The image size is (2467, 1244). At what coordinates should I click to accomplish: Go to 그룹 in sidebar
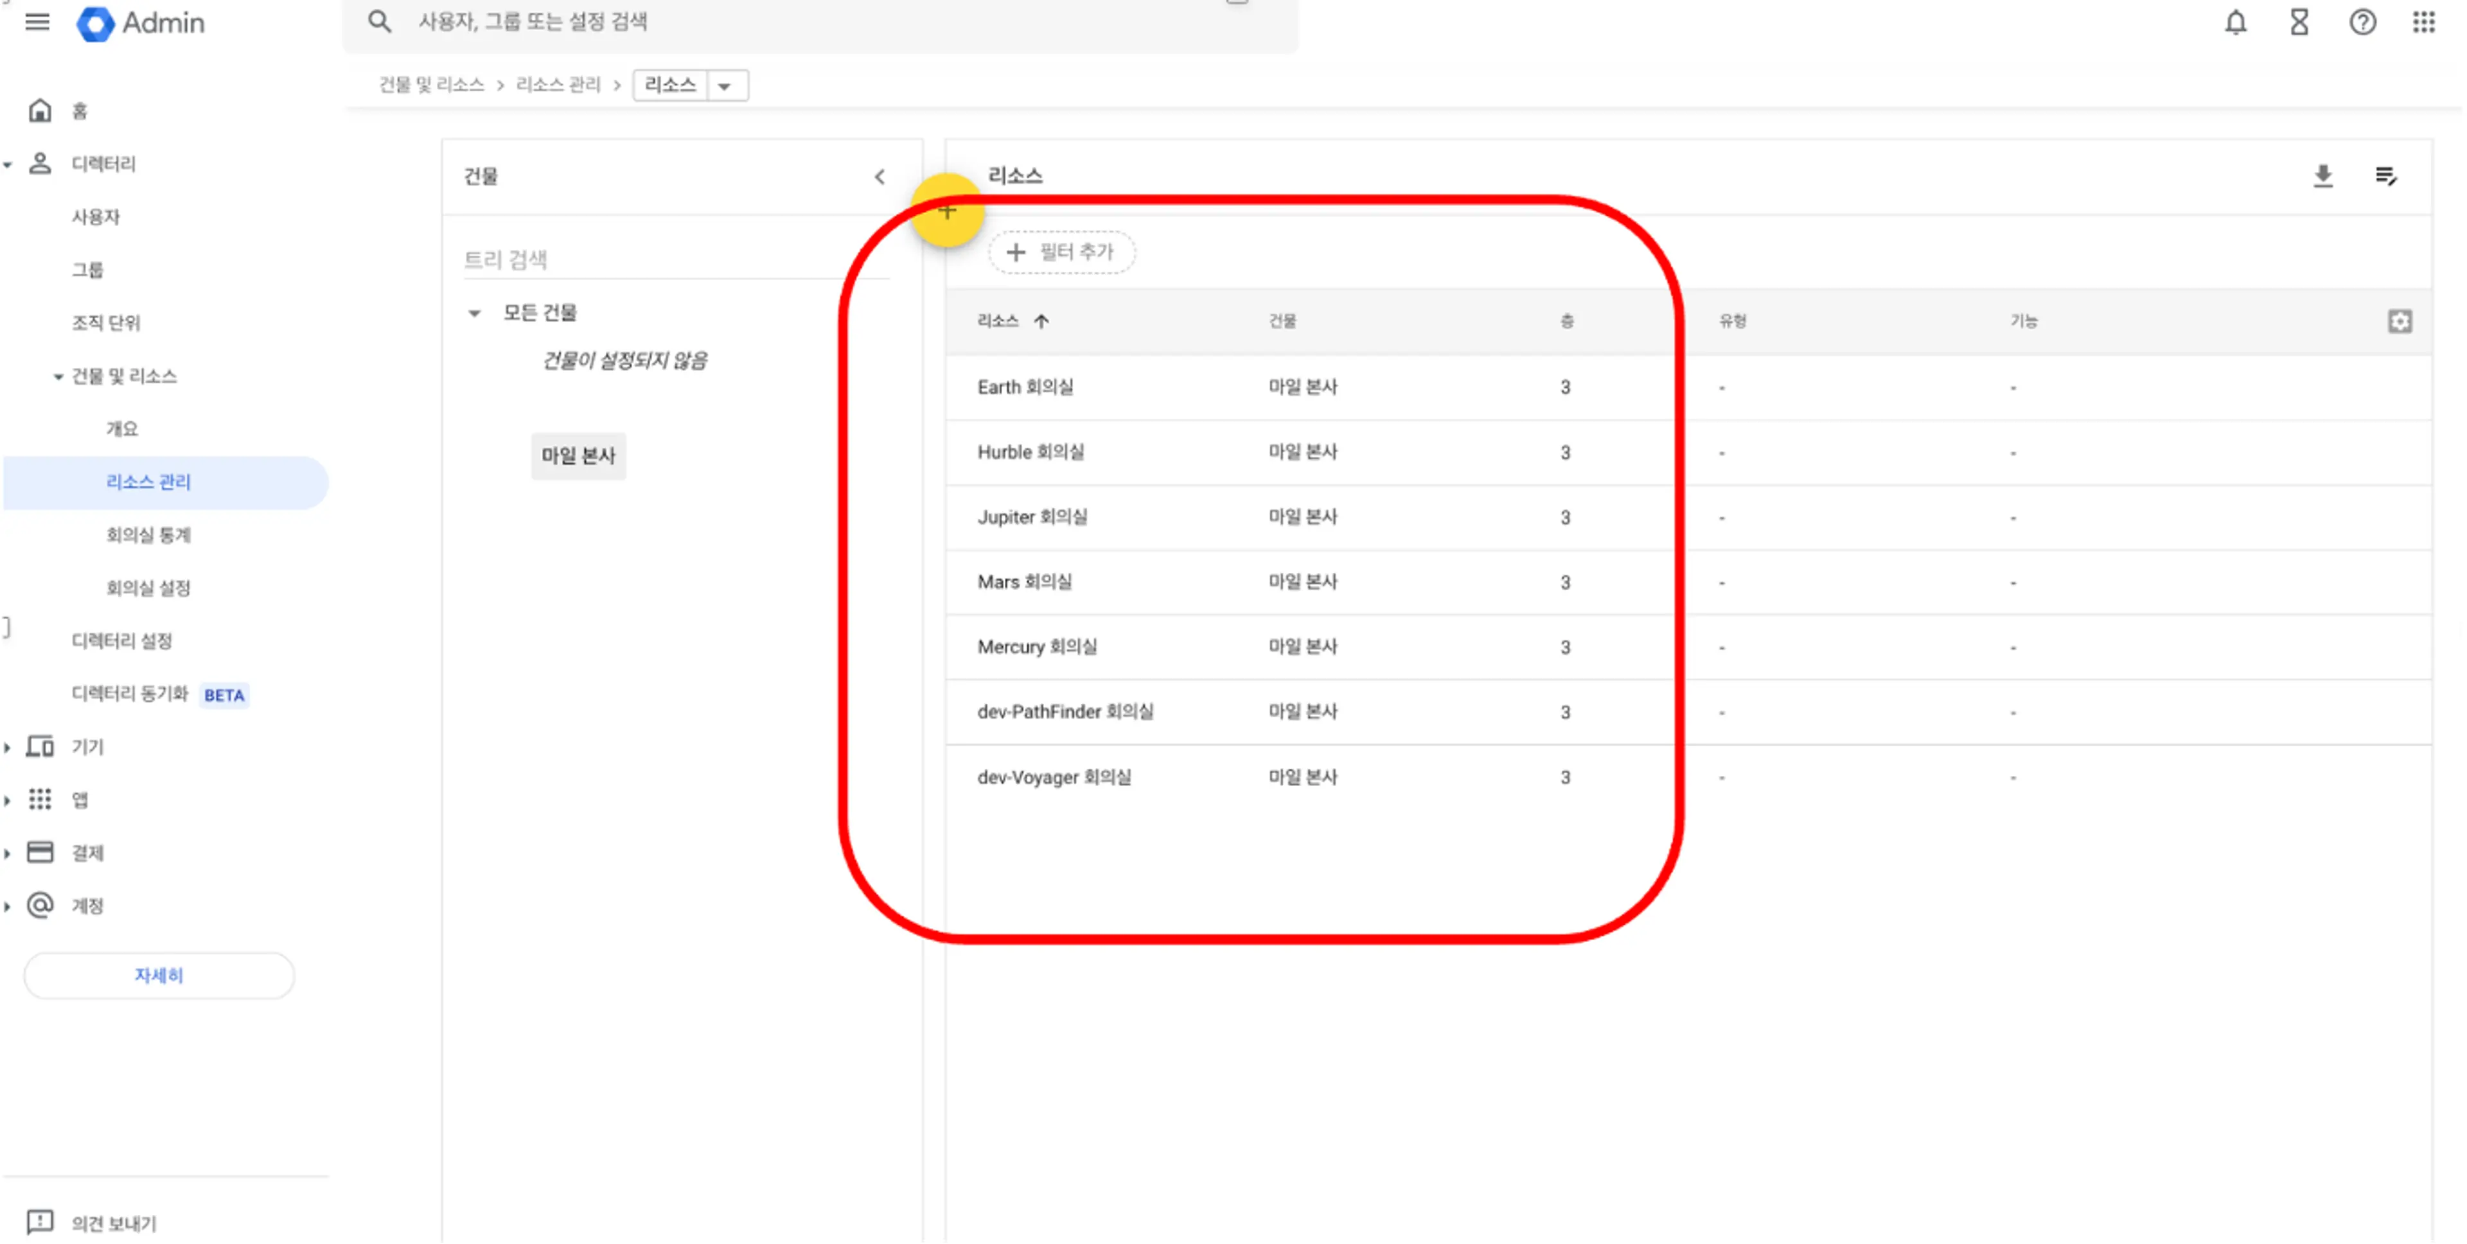click(x=87, y=270)
